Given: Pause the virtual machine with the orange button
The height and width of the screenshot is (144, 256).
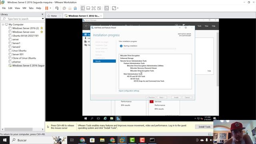Looking at the screenshot, I should point(47,8).
